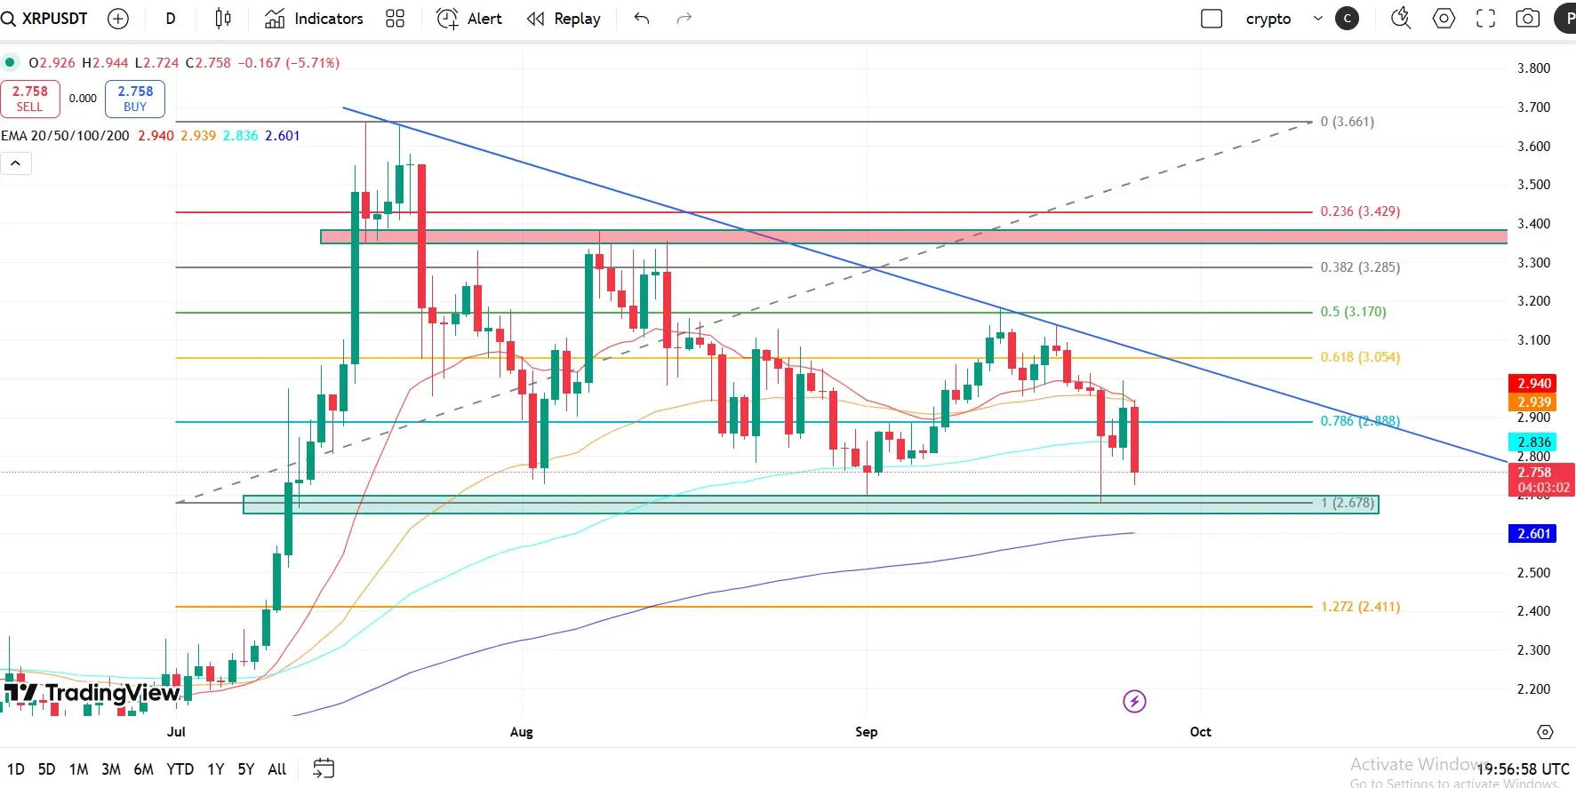Select the 0.236 (3.429) Fibonacci label
Viewport: 1576px width, 788px height.
[1360, 211]
